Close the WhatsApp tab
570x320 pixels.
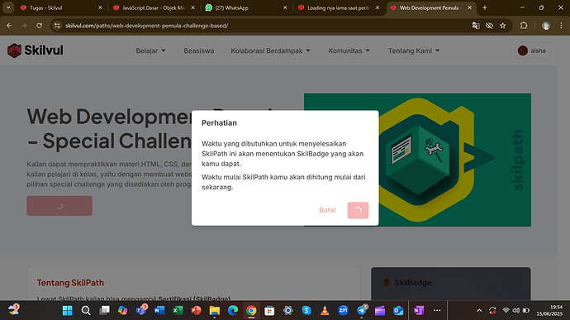coord(285,7)
